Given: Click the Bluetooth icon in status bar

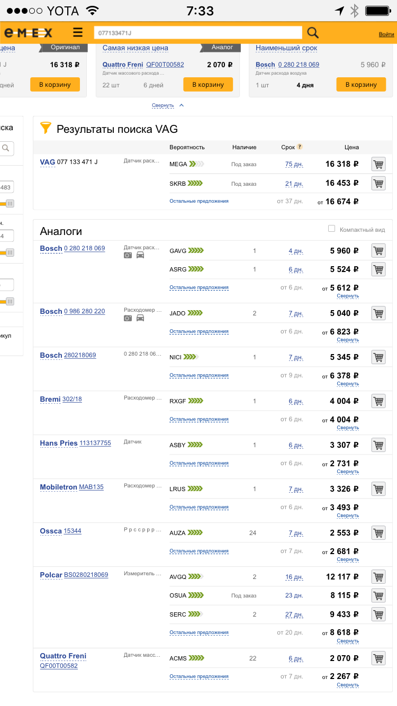Looking at the screenshot, I should point(355,11).
